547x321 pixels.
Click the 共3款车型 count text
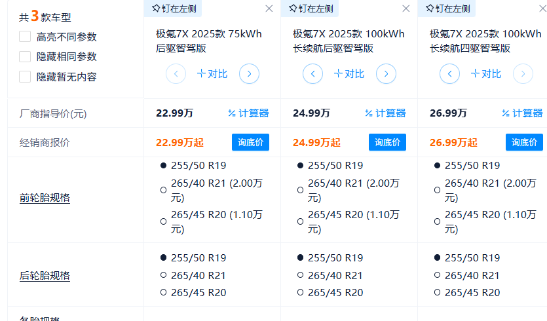[45, 16]
